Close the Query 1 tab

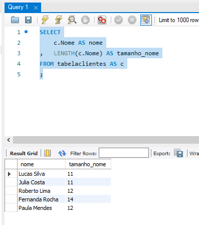click(x=36, y=8)
